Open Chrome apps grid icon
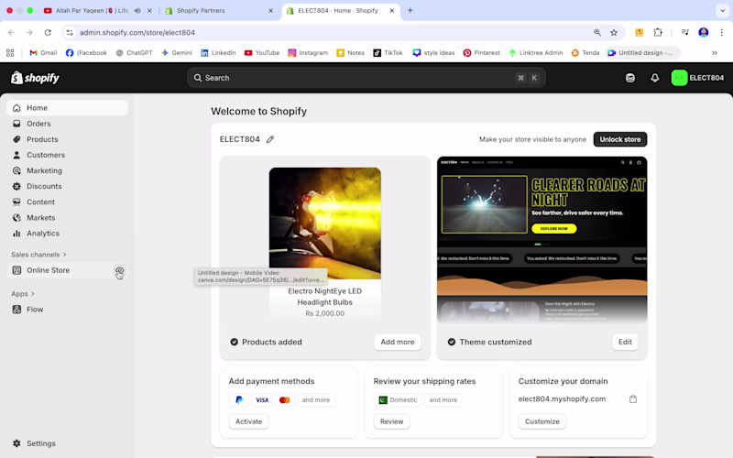The image size is (733, 458). coord(10,53)
